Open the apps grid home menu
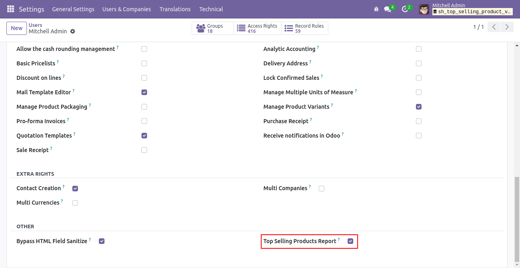 [x=10, y=9]
